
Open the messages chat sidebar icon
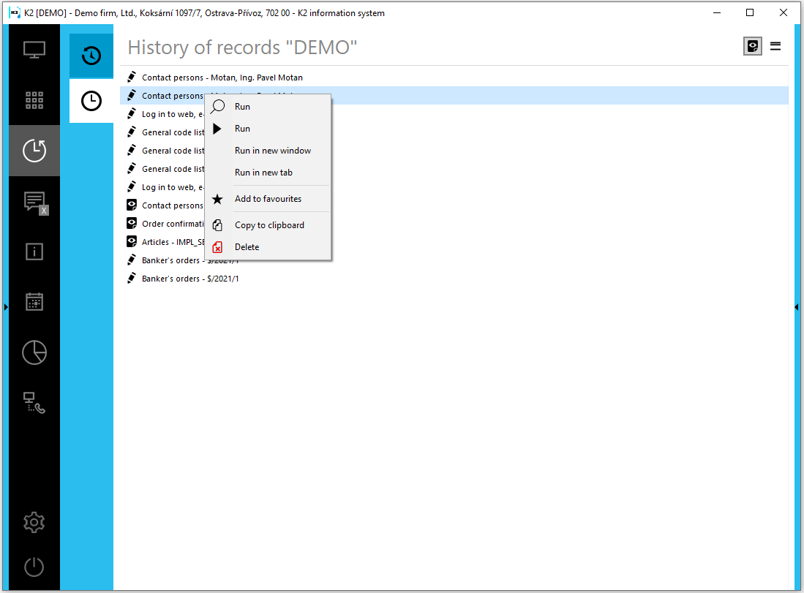[x=35, y=203]
